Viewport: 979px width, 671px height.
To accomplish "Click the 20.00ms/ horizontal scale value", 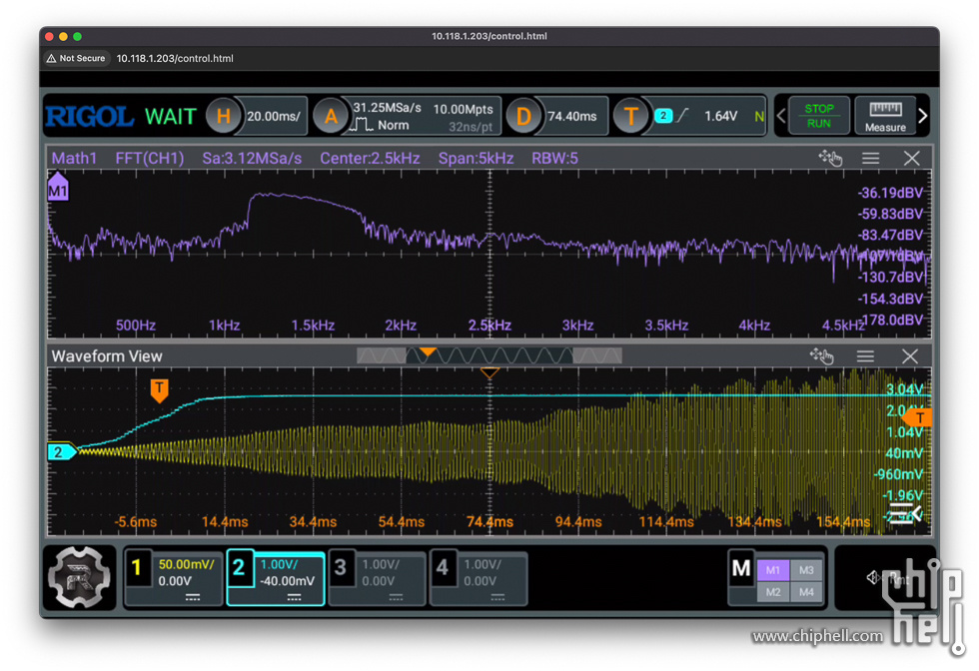I will click(274, 116).
